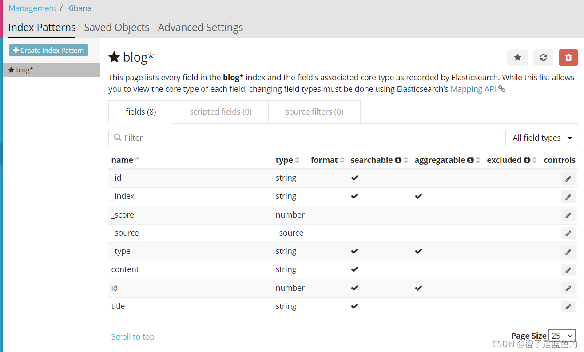Sort by searchable column arrows

coord(405,160)
